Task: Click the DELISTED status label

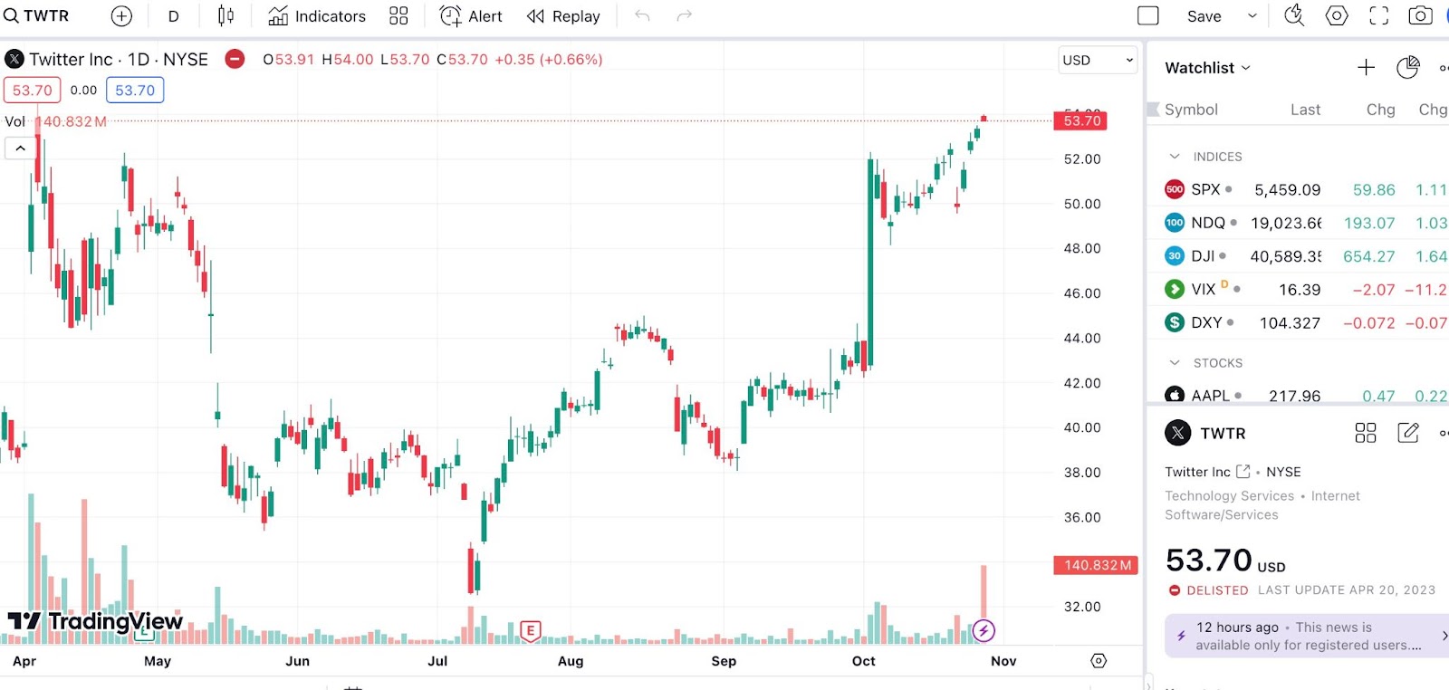Action: point(1217,590)
